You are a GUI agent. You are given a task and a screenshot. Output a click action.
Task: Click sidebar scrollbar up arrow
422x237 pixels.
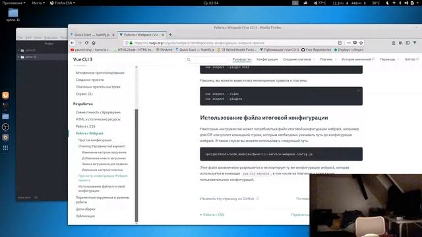[136, 67]
